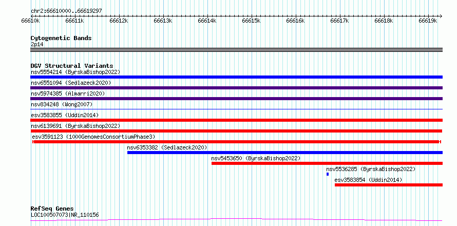Click the nsv834248 (Wong2007) label

click(x=62, y=104)
